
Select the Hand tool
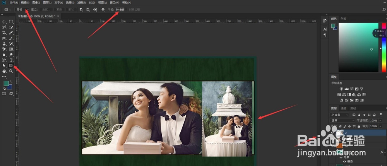tap(4, 71)
